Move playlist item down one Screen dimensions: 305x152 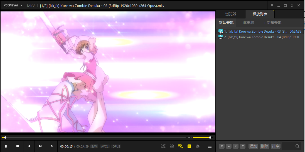click(x=236, y=146)
